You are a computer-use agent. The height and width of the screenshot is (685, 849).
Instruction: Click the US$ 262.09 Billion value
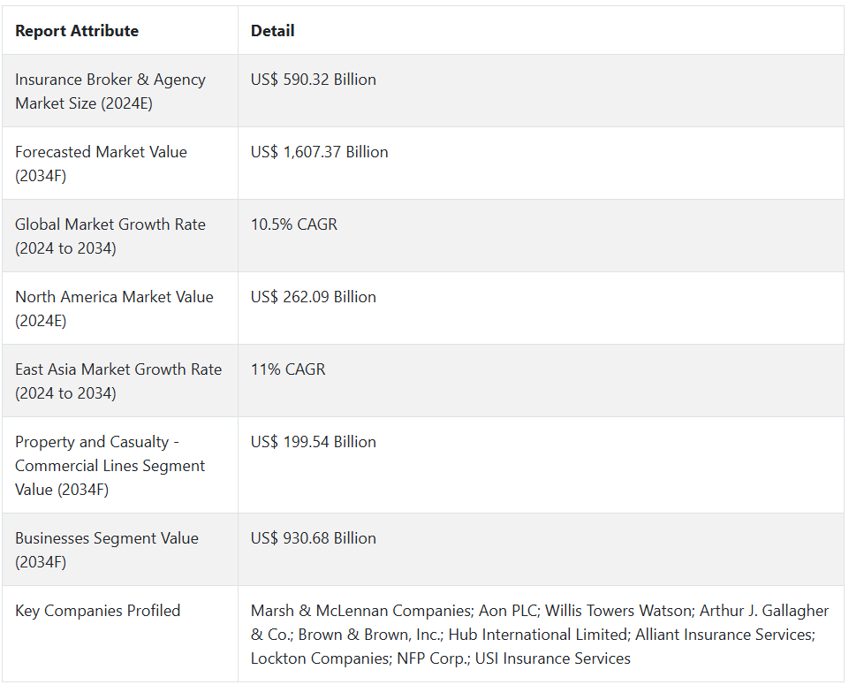click(314, 297)
